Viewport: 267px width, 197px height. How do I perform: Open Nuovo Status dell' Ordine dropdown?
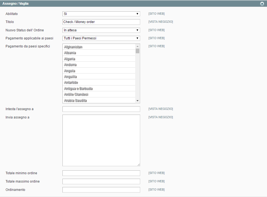coord(101,30)
